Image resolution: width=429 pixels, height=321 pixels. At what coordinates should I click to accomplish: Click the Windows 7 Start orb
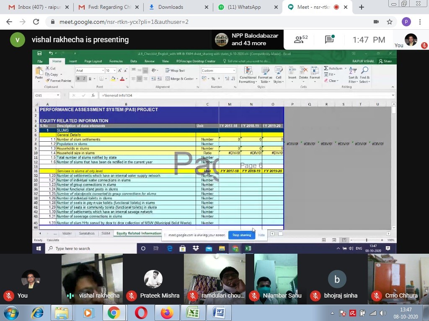(11, 313)
